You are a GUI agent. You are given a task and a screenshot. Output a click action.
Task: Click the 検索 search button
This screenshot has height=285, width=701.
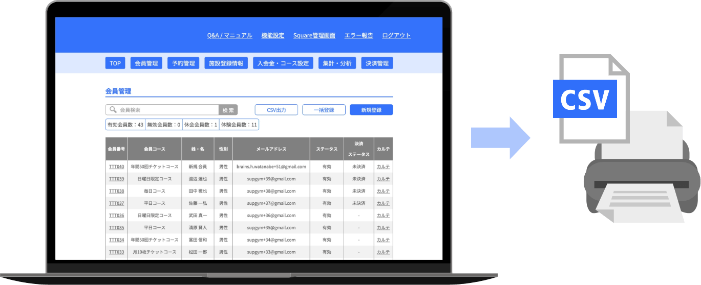tap(228, 110)
